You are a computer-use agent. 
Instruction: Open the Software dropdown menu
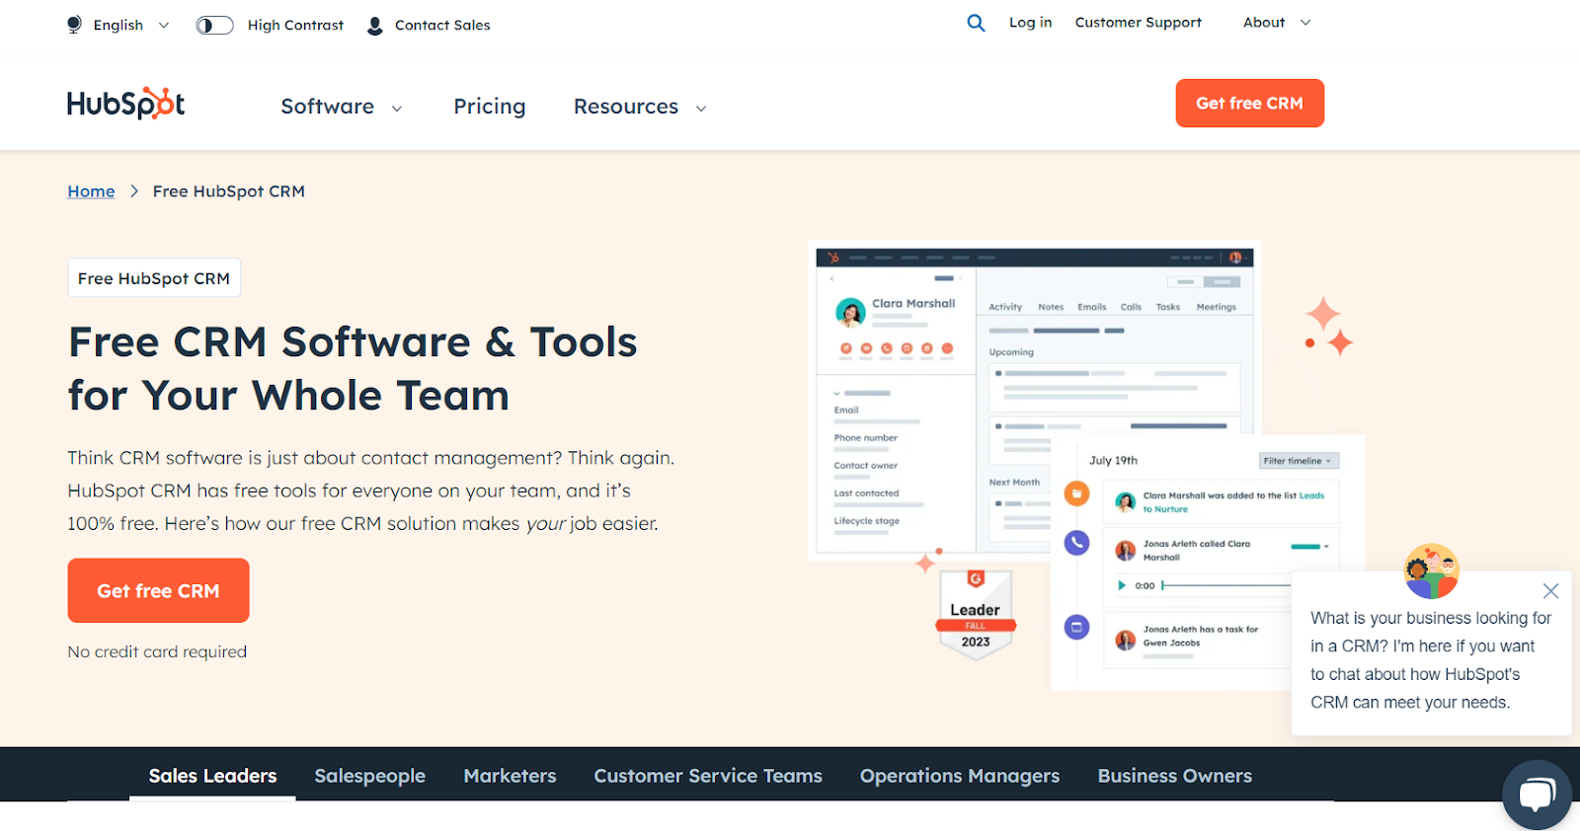(342, 107)
